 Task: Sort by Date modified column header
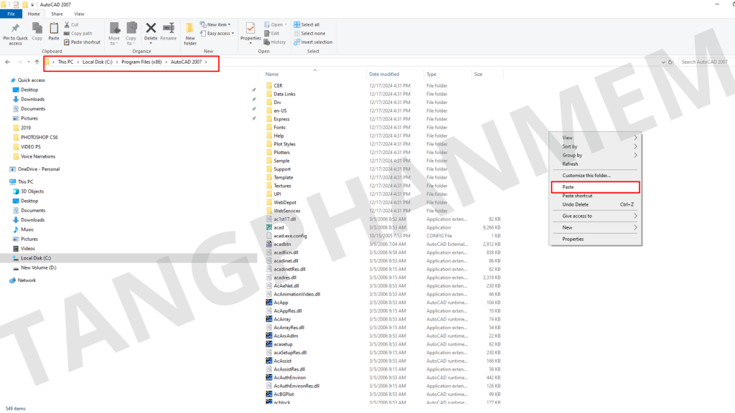[x=384, y=75]
